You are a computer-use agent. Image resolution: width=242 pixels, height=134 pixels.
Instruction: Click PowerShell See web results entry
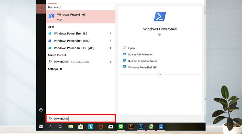(x=71, y=62)
